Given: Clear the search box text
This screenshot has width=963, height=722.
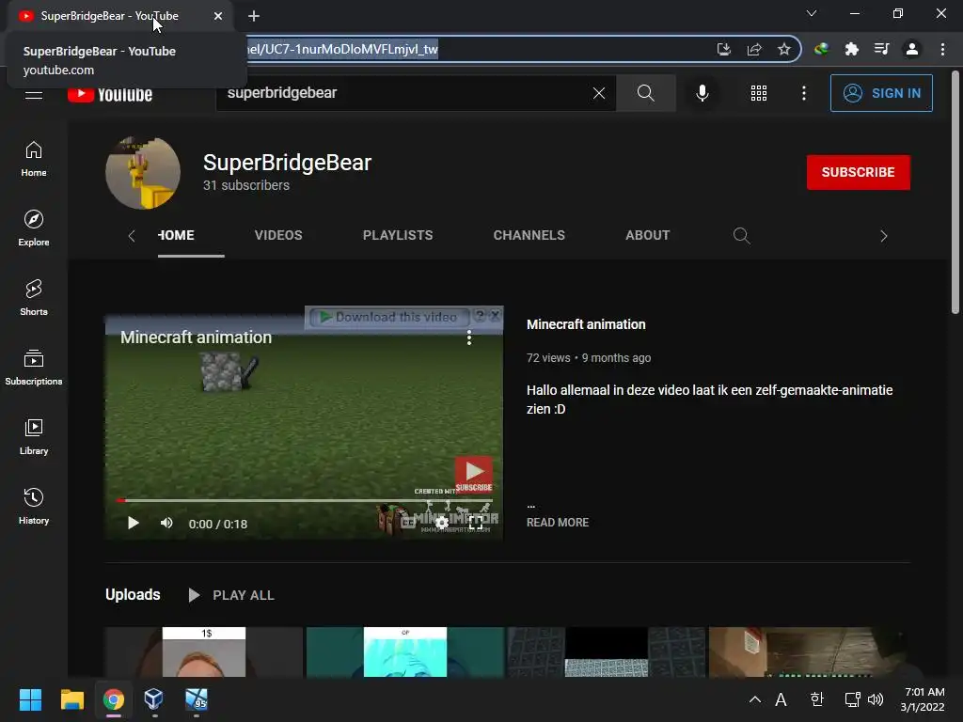Looking at the screenshot, I should (599, 93).
